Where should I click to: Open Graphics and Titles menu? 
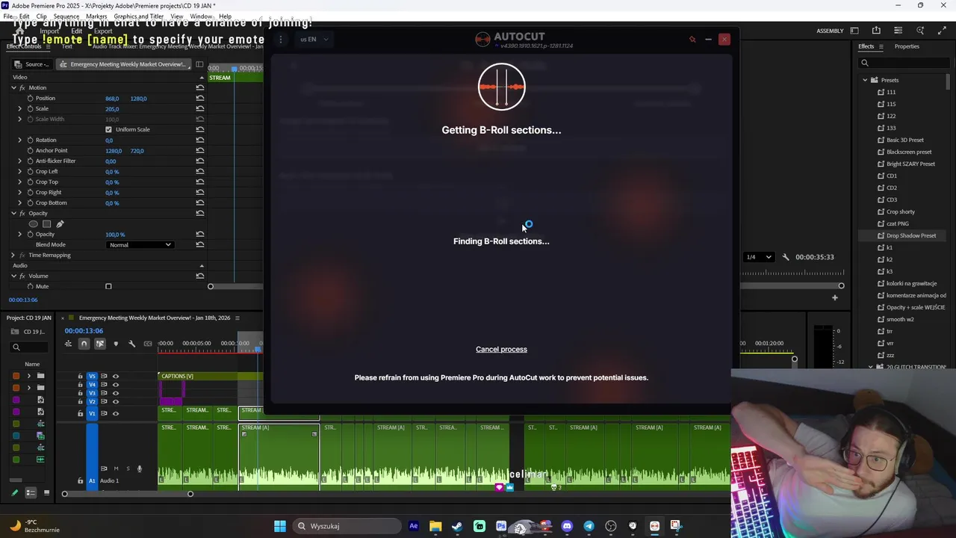(139, 16)
